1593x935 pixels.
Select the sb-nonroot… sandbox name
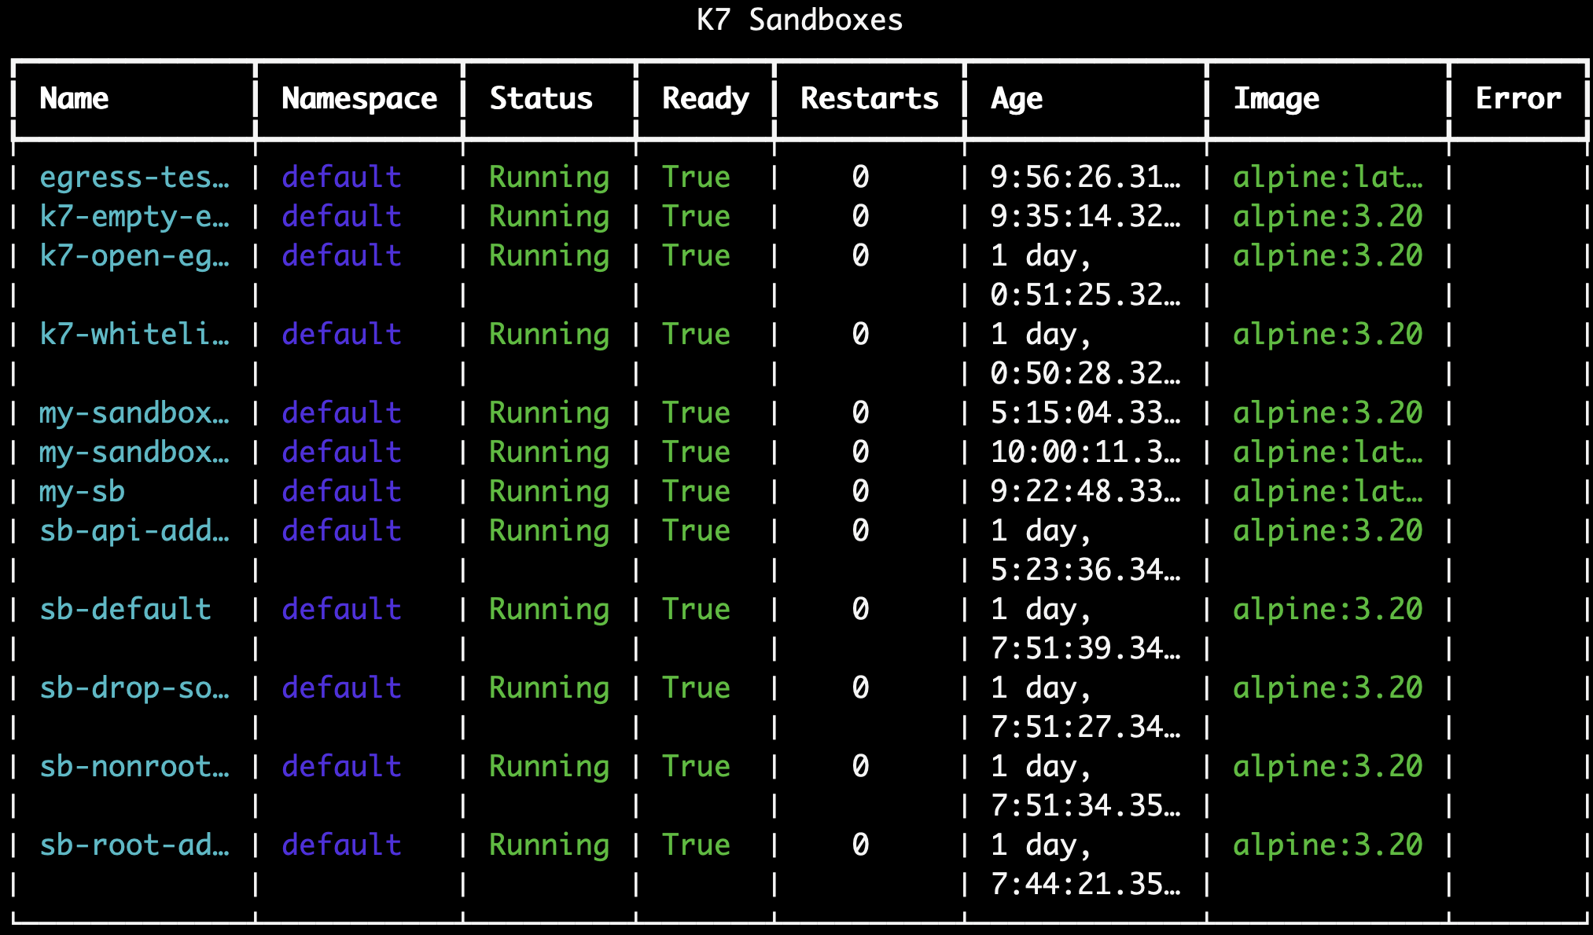134,766
